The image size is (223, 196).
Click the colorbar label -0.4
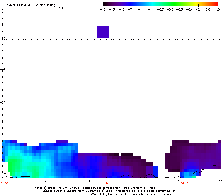[189, 10]
